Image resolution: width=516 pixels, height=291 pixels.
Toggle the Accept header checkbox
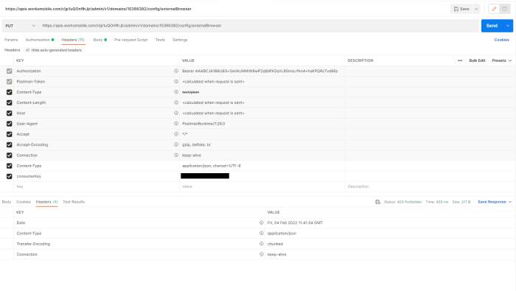[9, 134]
